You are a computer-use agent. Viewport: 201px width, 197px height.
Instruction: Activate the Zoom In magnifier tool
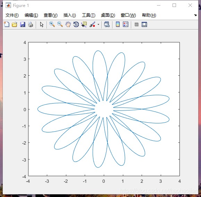pos(52,24)
